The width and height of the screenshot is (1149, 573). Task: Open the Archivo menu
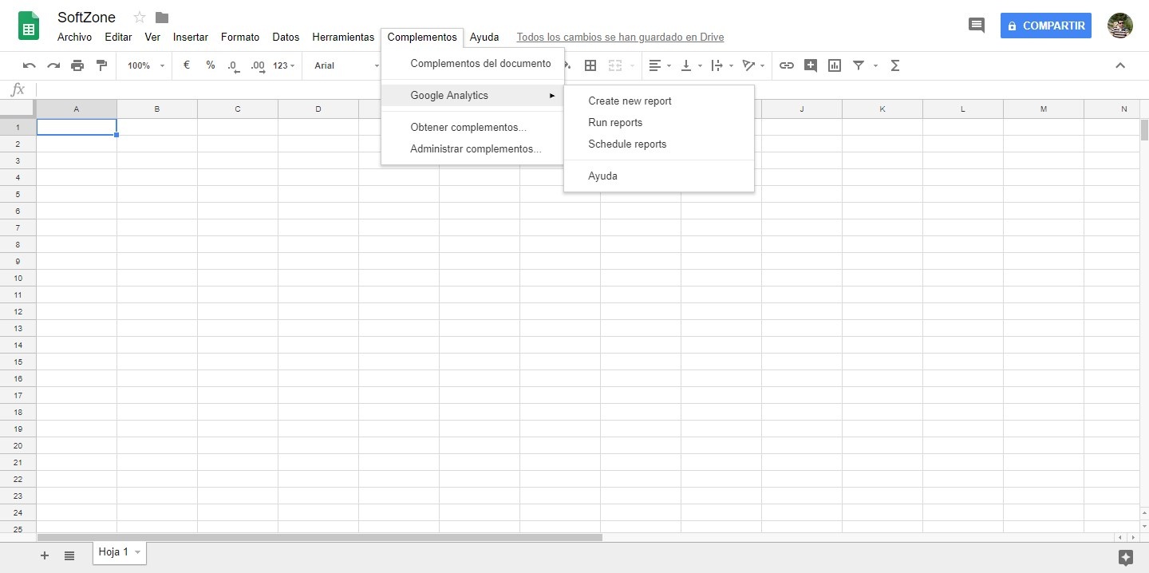[x=74, y=37]
